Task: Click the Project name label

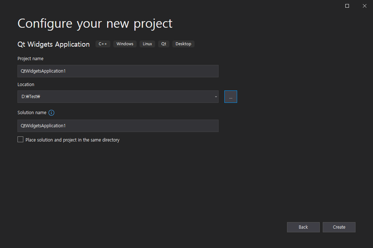Action: [31, 59]
